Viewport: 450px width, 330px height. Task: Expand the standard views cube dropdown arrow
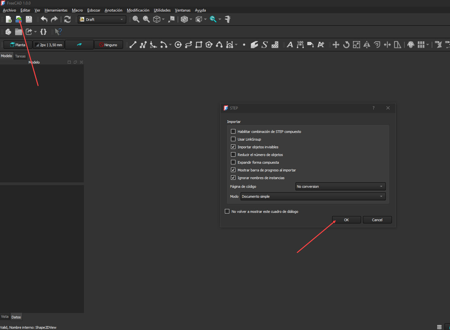click(x=163, y=19)
